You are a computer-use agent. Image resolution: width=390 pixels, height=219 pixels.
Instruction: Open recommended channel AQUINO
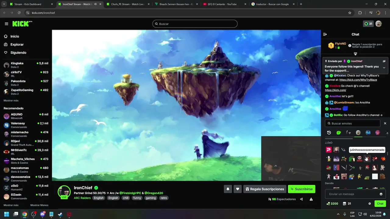point(26,116)
